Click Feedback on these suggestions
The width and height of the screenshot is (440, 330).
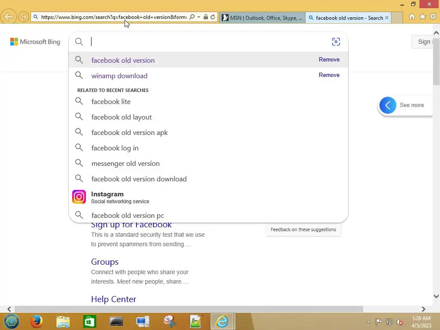[x=303, y=229]
